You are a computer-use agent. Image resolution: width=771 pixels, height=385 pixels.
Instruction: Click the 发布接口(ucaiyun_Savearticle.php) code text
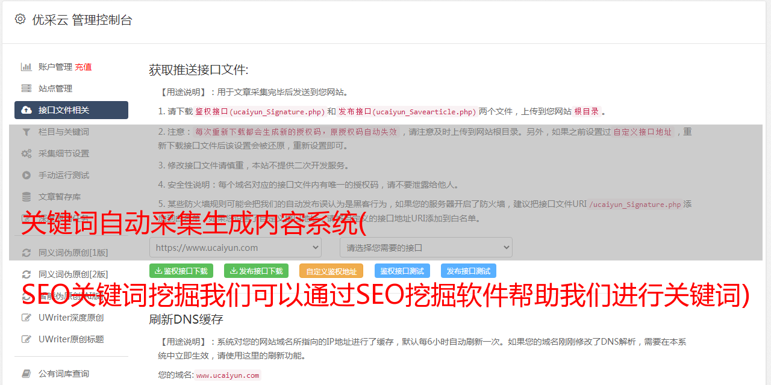(x=407, y=111)
